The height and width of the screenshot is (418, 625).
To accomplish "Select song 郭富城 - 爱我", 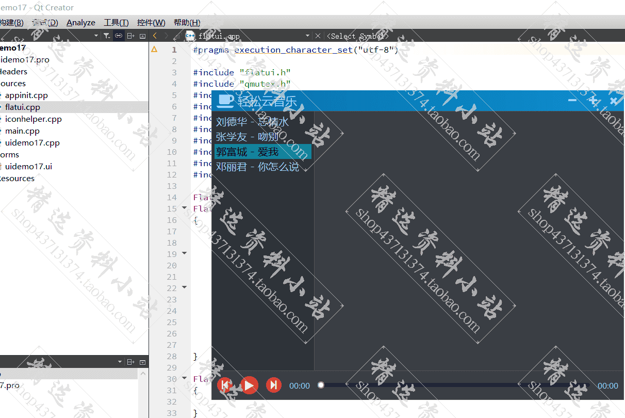I will coord(263,152).
